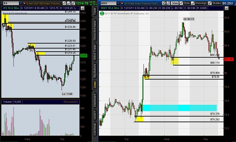This screenshot has width=236, height=142.
Task: Open chart style icon in /ES toolbar
Action: (x=64, y=3)
